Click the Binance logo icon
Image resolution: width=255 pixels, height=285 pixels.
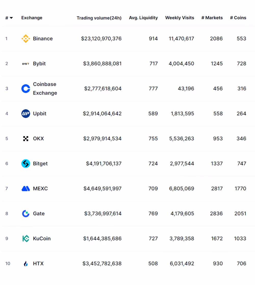[26, 38]
